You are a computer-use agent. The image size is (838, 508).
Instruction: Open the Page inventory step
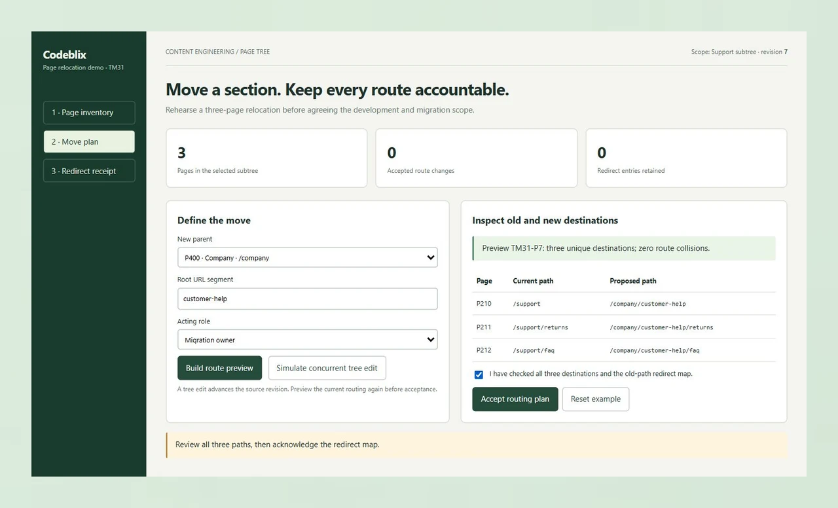pos(89,113)
